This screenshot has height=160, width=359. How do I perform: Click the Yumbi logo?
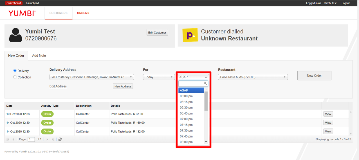point(22,13)
